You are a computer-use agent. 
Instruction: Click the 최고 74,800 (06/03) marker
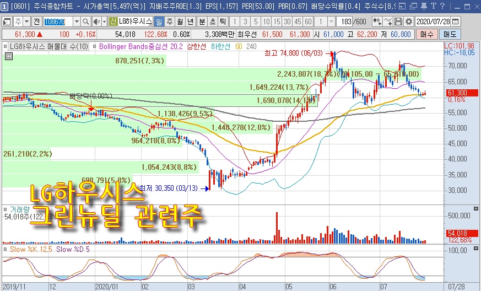[x=294, y=53]
